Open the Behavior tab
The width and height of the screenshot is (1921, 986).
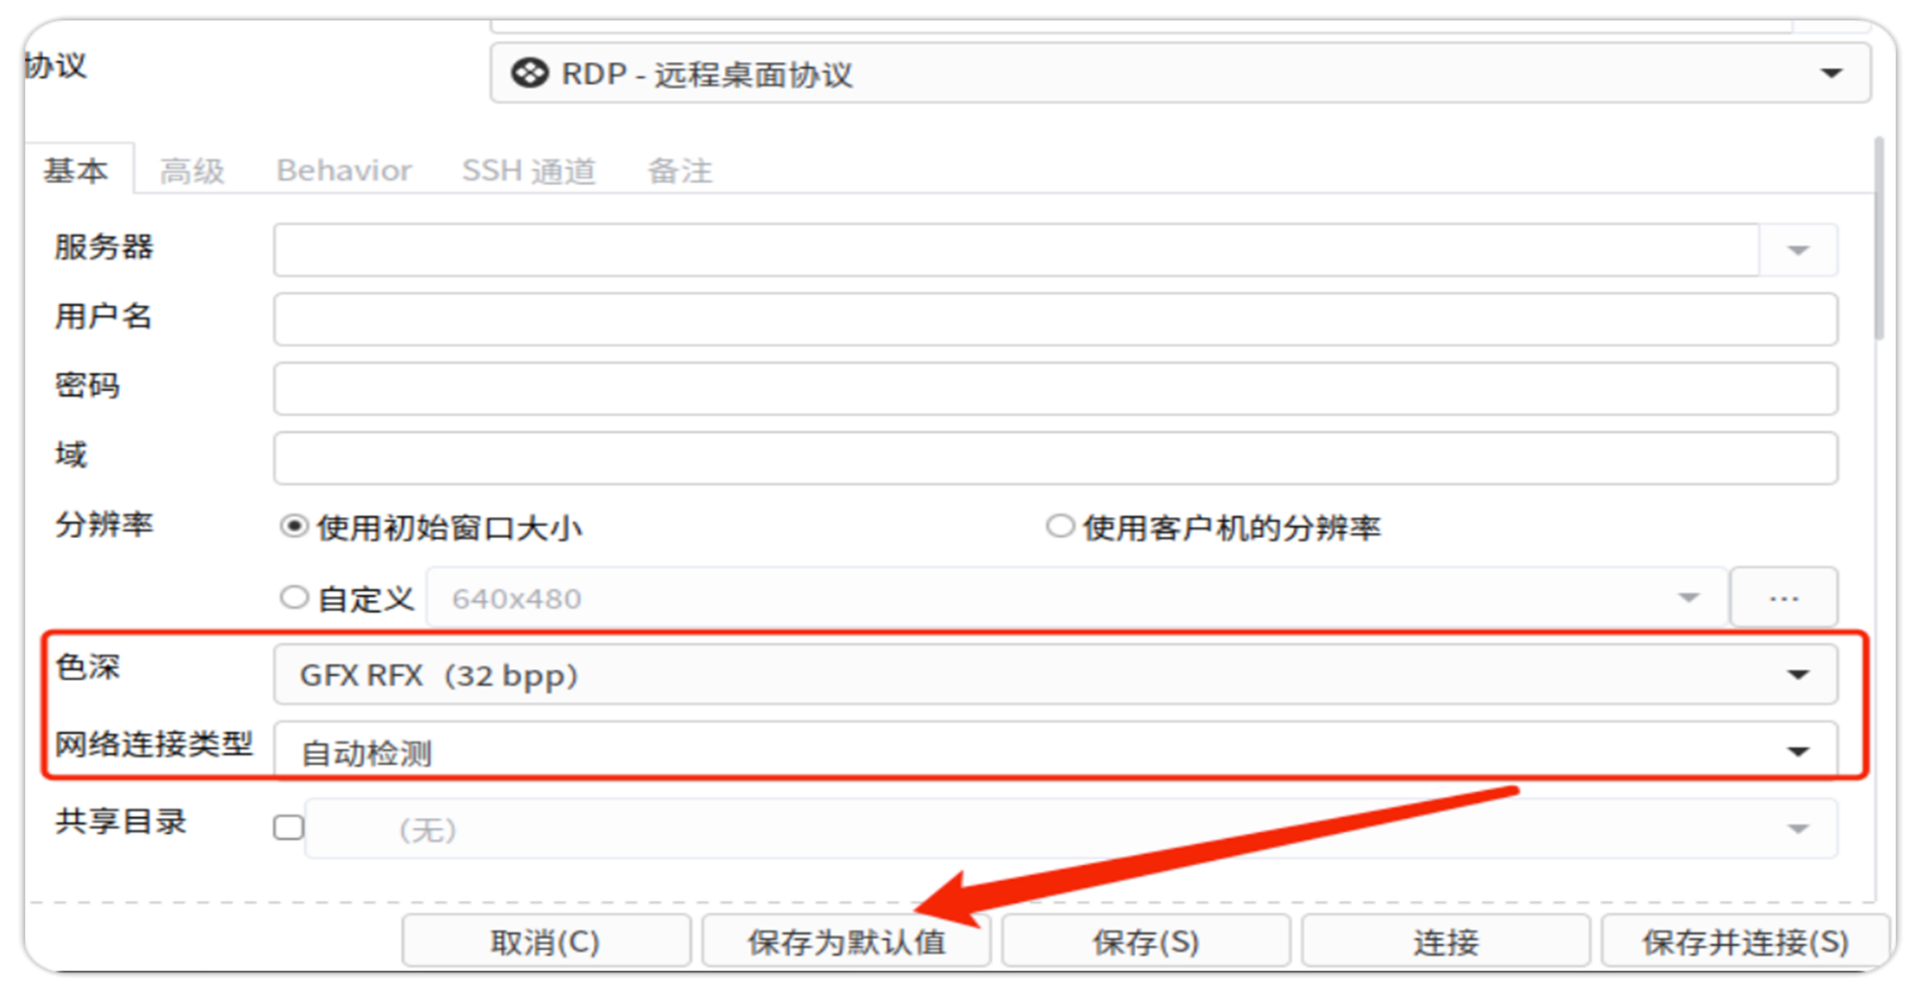click(344, 171)
